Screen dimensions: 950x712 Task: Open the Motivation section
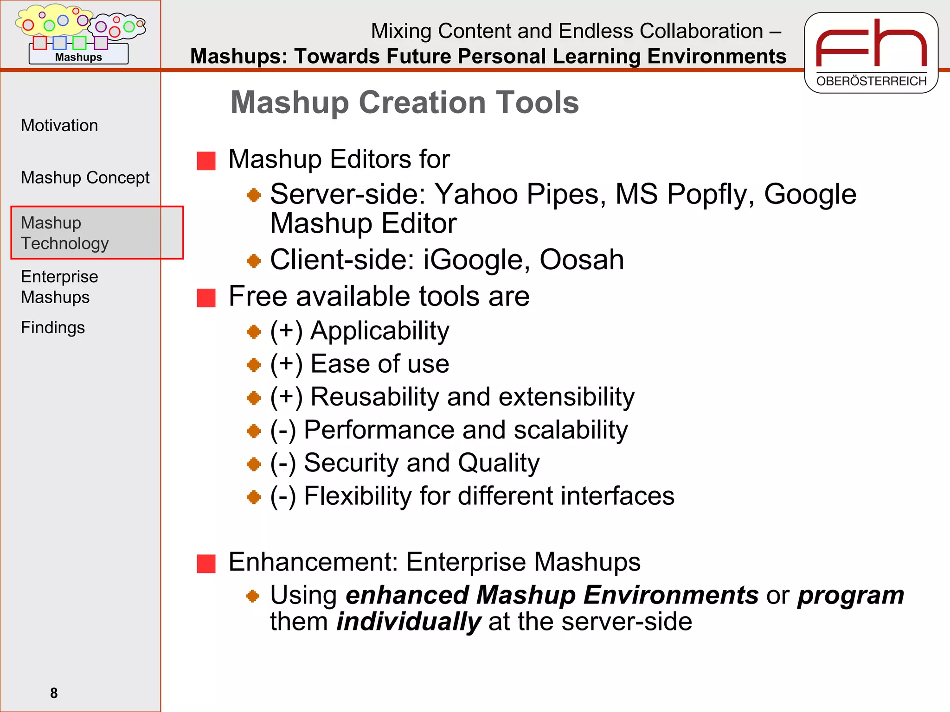pos(59,126)
